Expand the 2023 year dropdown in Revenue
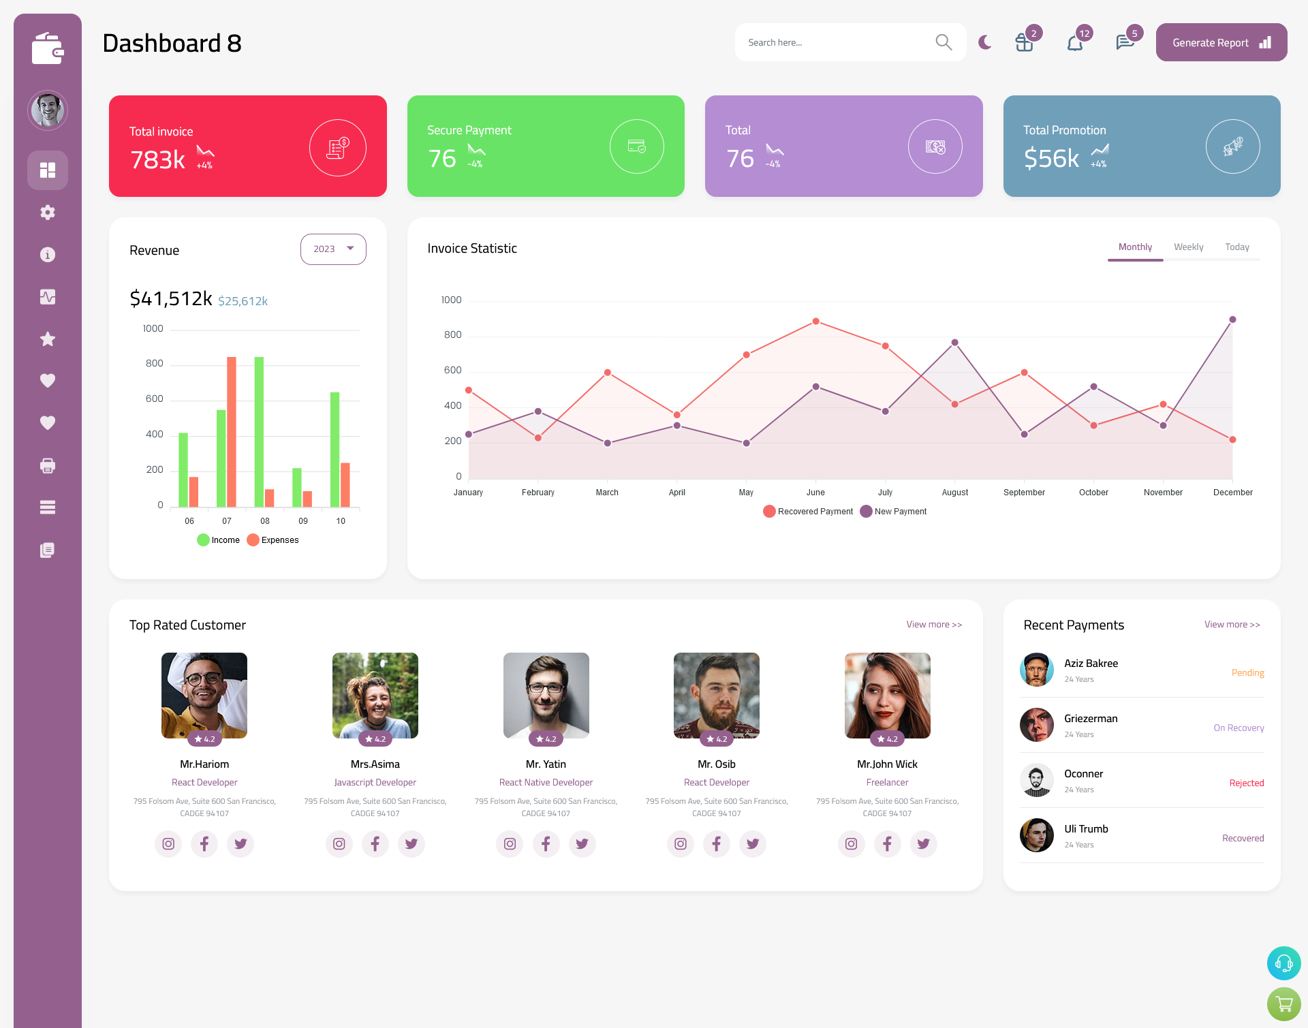1308x1028 pixels. pos(332,249)
